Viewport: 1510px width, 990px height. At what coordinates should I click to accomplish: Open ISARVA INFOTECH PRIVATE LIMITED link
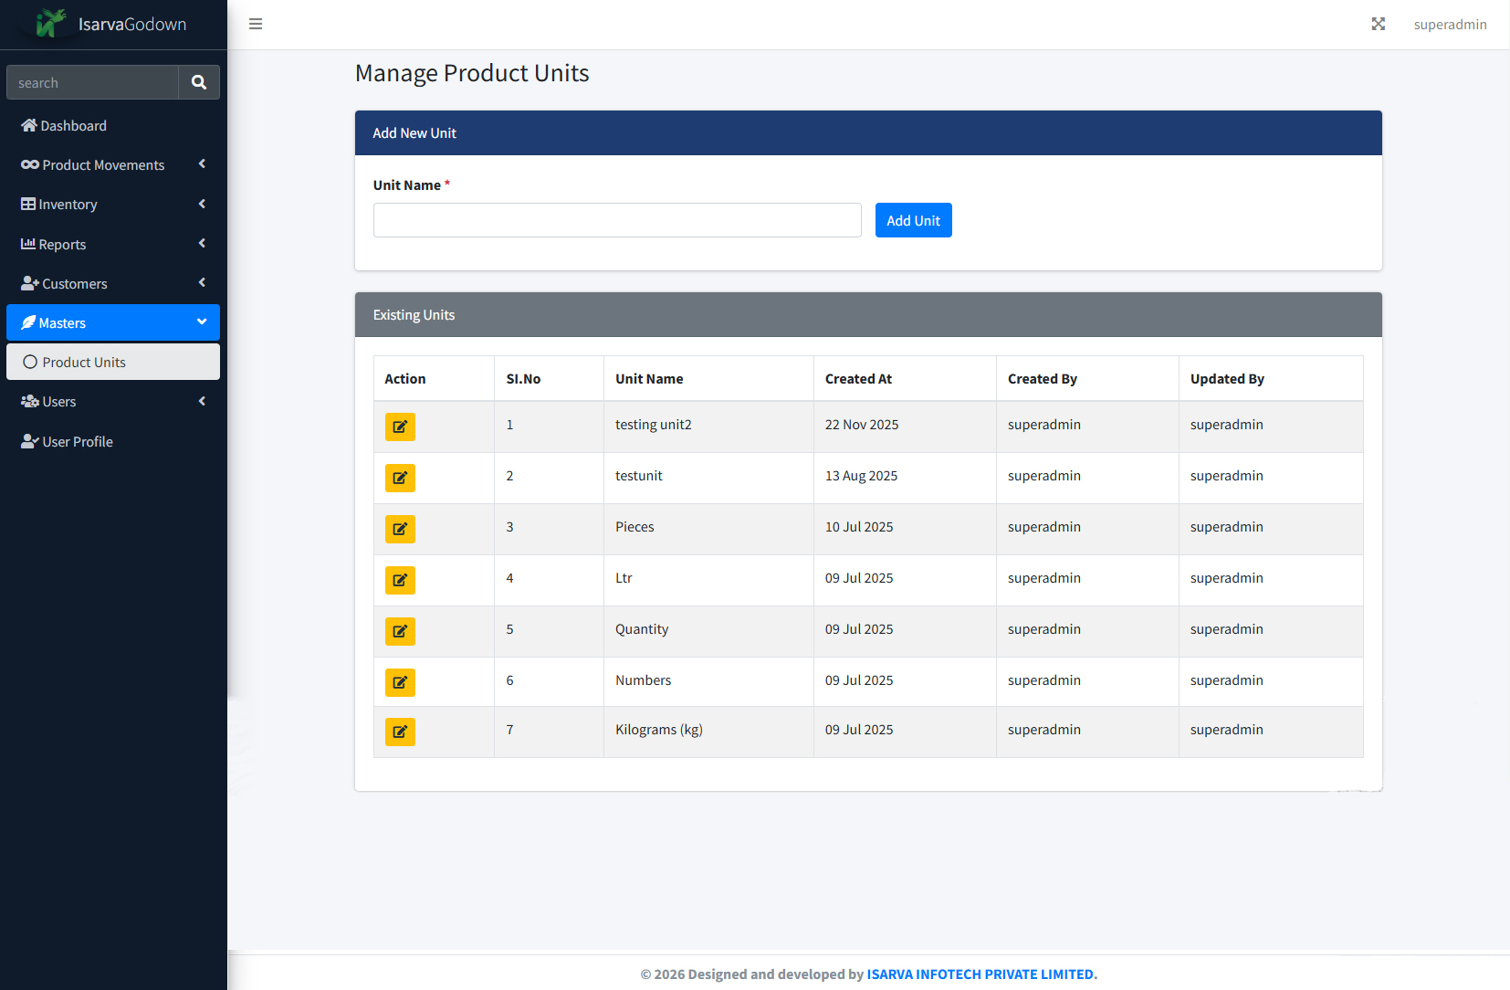point(981,974)
